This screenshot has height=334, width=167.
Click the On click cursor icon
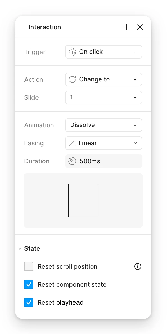pyautogui.click(x=72, y=52)
